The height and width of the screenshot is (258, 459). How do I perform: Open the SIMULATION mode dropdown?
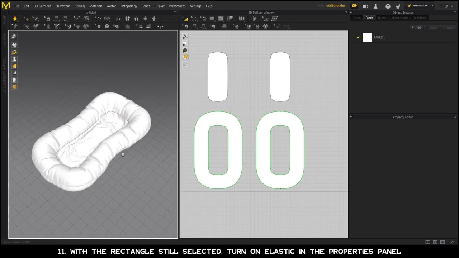tap(420, 6)
